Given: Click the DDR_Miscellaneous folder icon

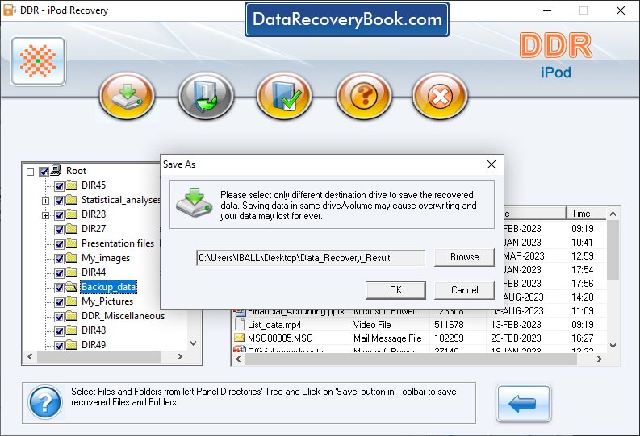Looking at the screenshot, I should [72, 316].
